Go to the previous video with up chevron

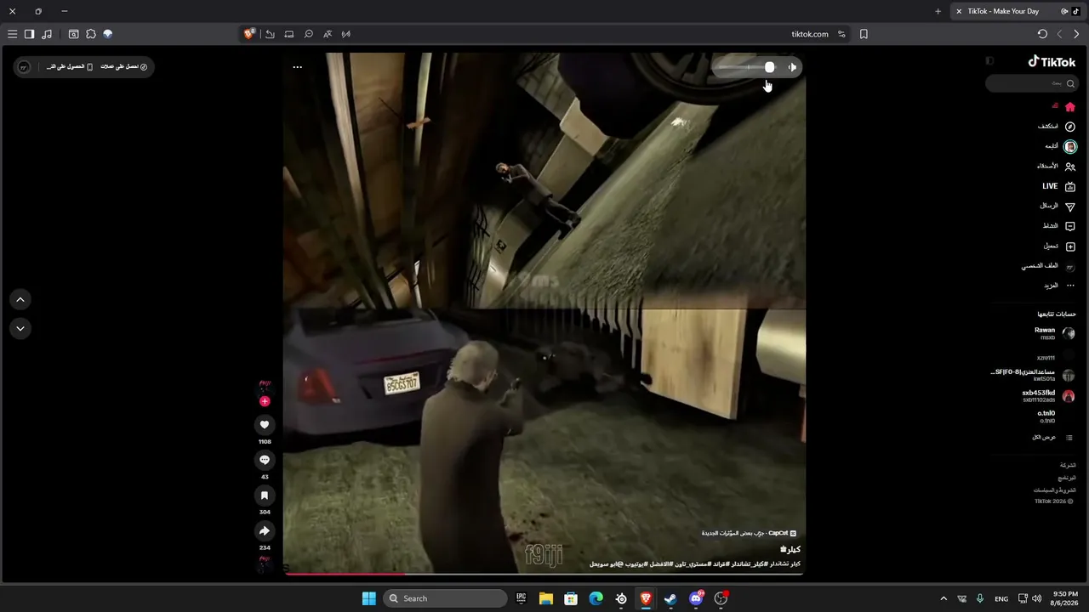coord(20,299)
